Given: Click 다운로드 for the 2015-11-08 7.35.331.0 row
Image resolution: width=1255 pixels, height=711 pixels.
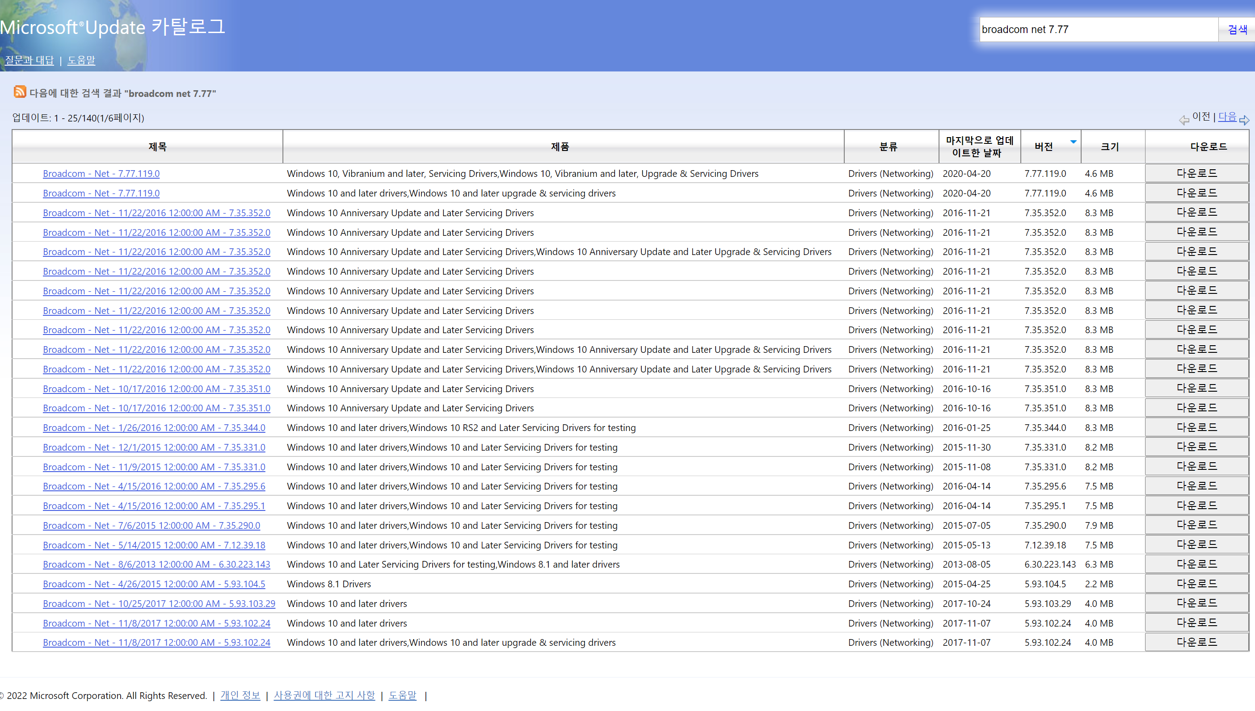Looking at the screenshot, I should coord(1196,467).
